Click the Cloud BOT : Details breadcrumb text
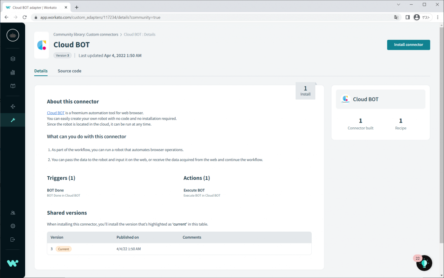 point(140,35)
